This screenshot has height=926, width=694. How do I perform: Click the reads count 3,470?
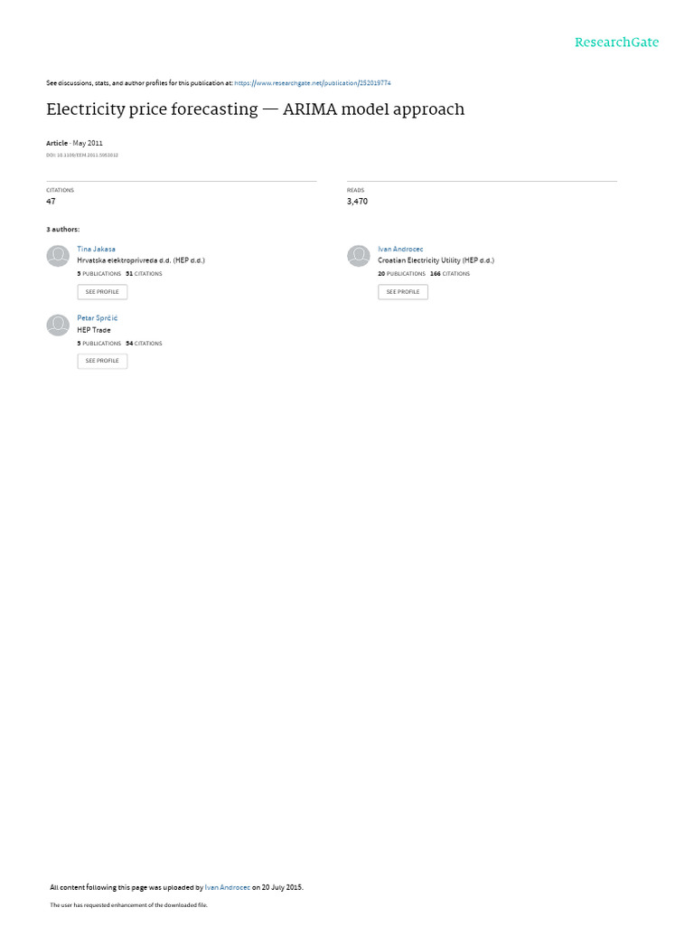[357, 202]
